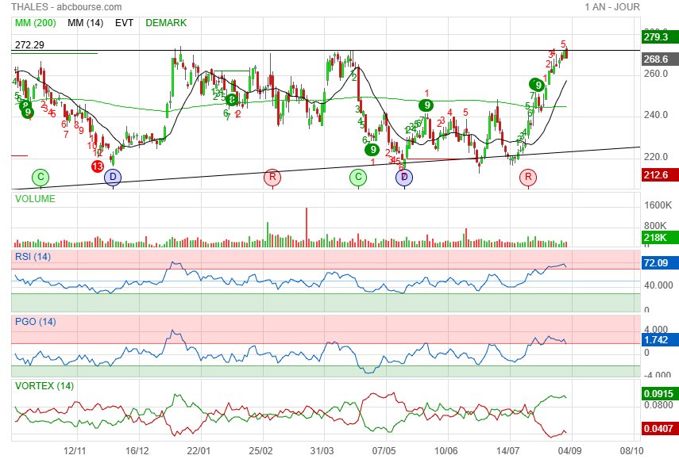This screenshot has width=679, height=459.
Task: Click the red 212.6 price tag
Action: [x=659, y=175]
